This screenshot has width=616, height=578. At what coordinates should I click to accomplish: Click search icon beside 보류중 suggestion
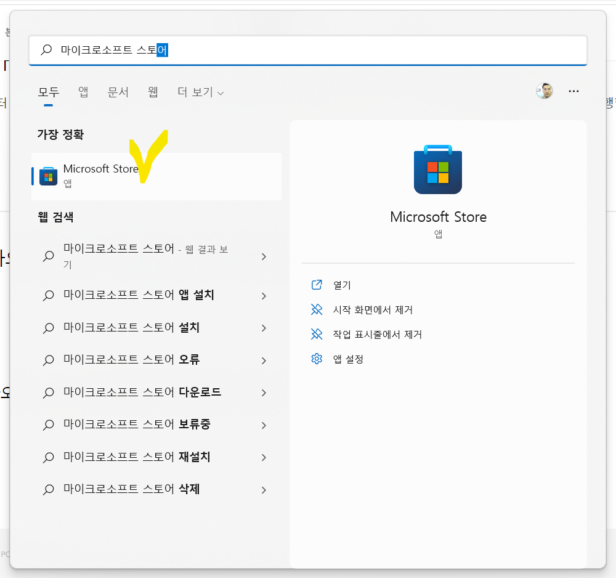click(48, 425)
